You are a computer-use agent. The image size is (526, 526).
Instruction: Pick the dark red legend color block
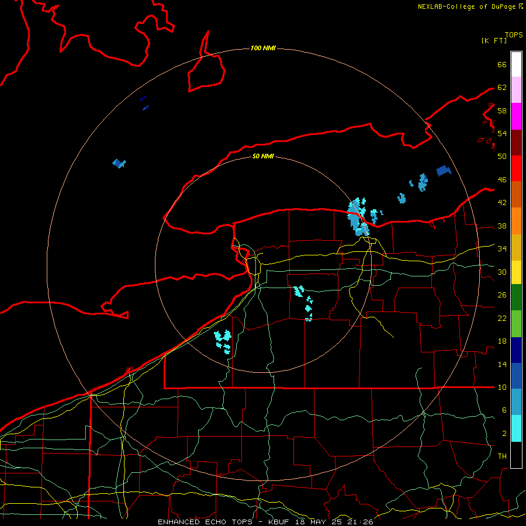(x=516, y=143)
